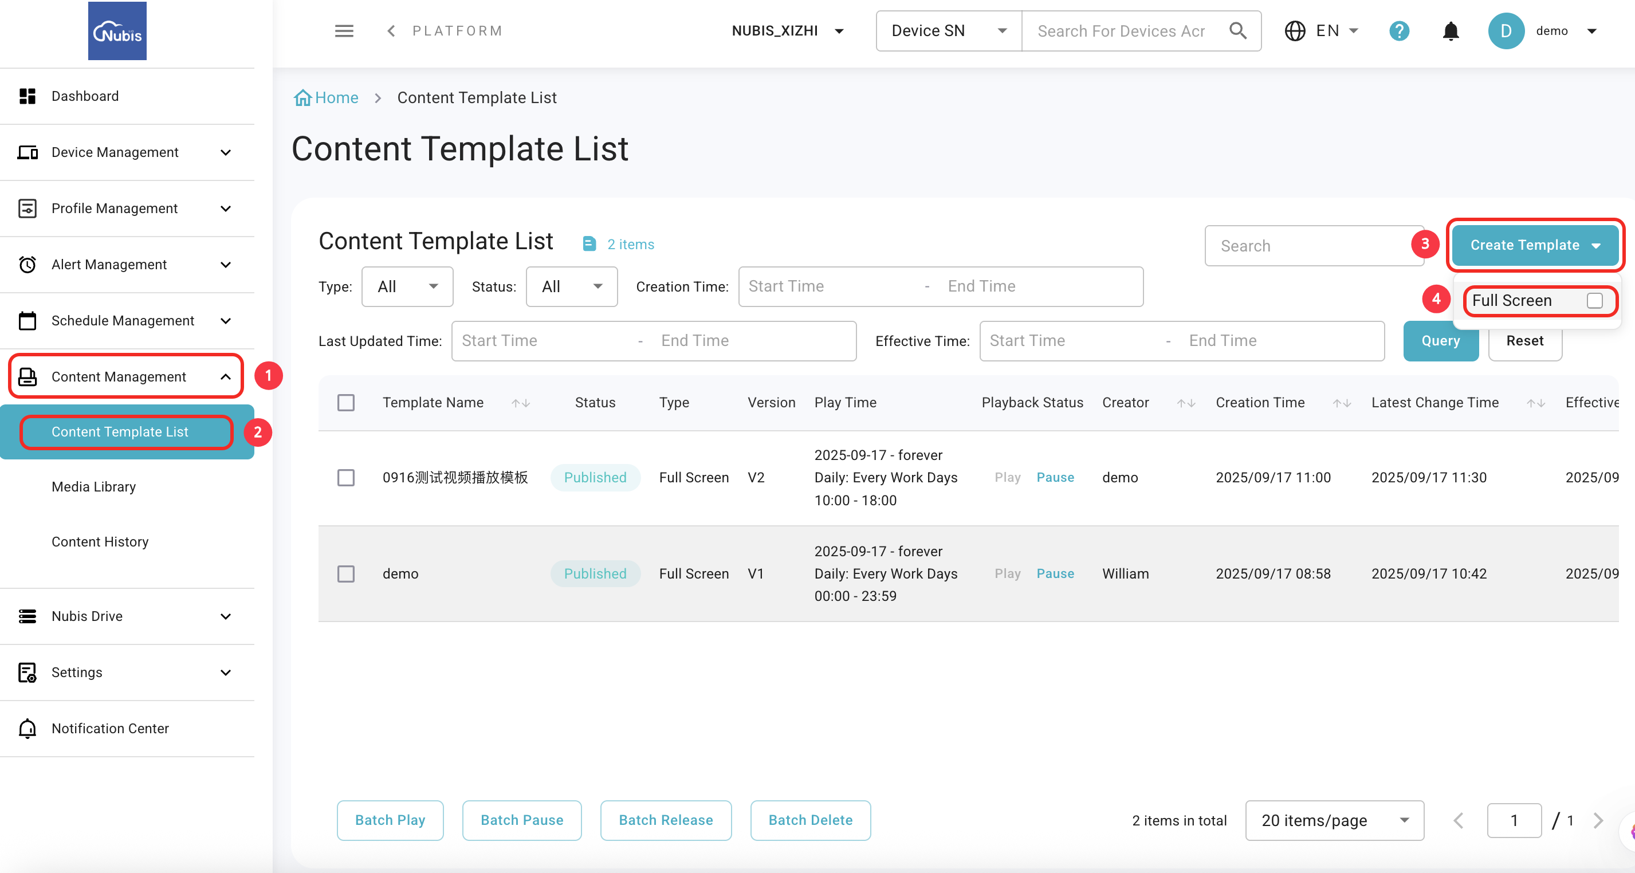Click the device search magnifier icon

(1237, 30)
